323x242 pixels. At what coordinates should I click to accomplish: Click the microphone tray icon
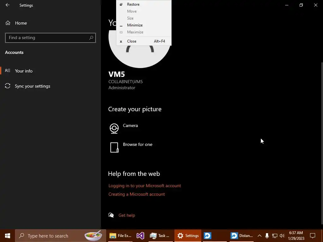pos(267,236)
